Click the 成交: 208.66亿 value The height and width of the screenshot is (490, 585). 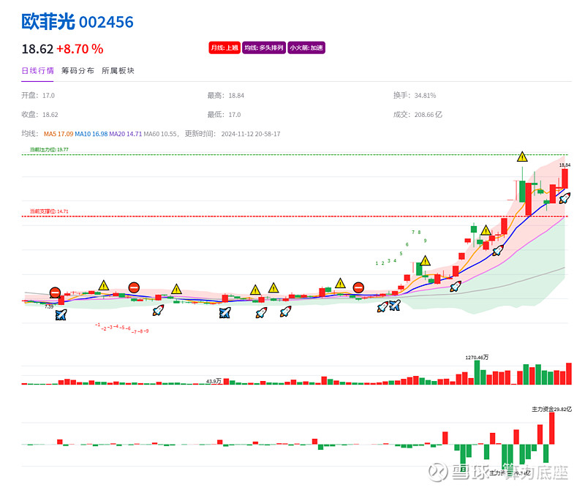(x=418, y=115)
